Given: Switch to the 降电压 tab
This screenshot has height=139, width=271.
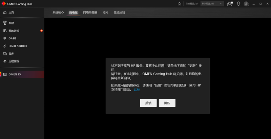Looking at the screenshot, I should click(74, 13).
